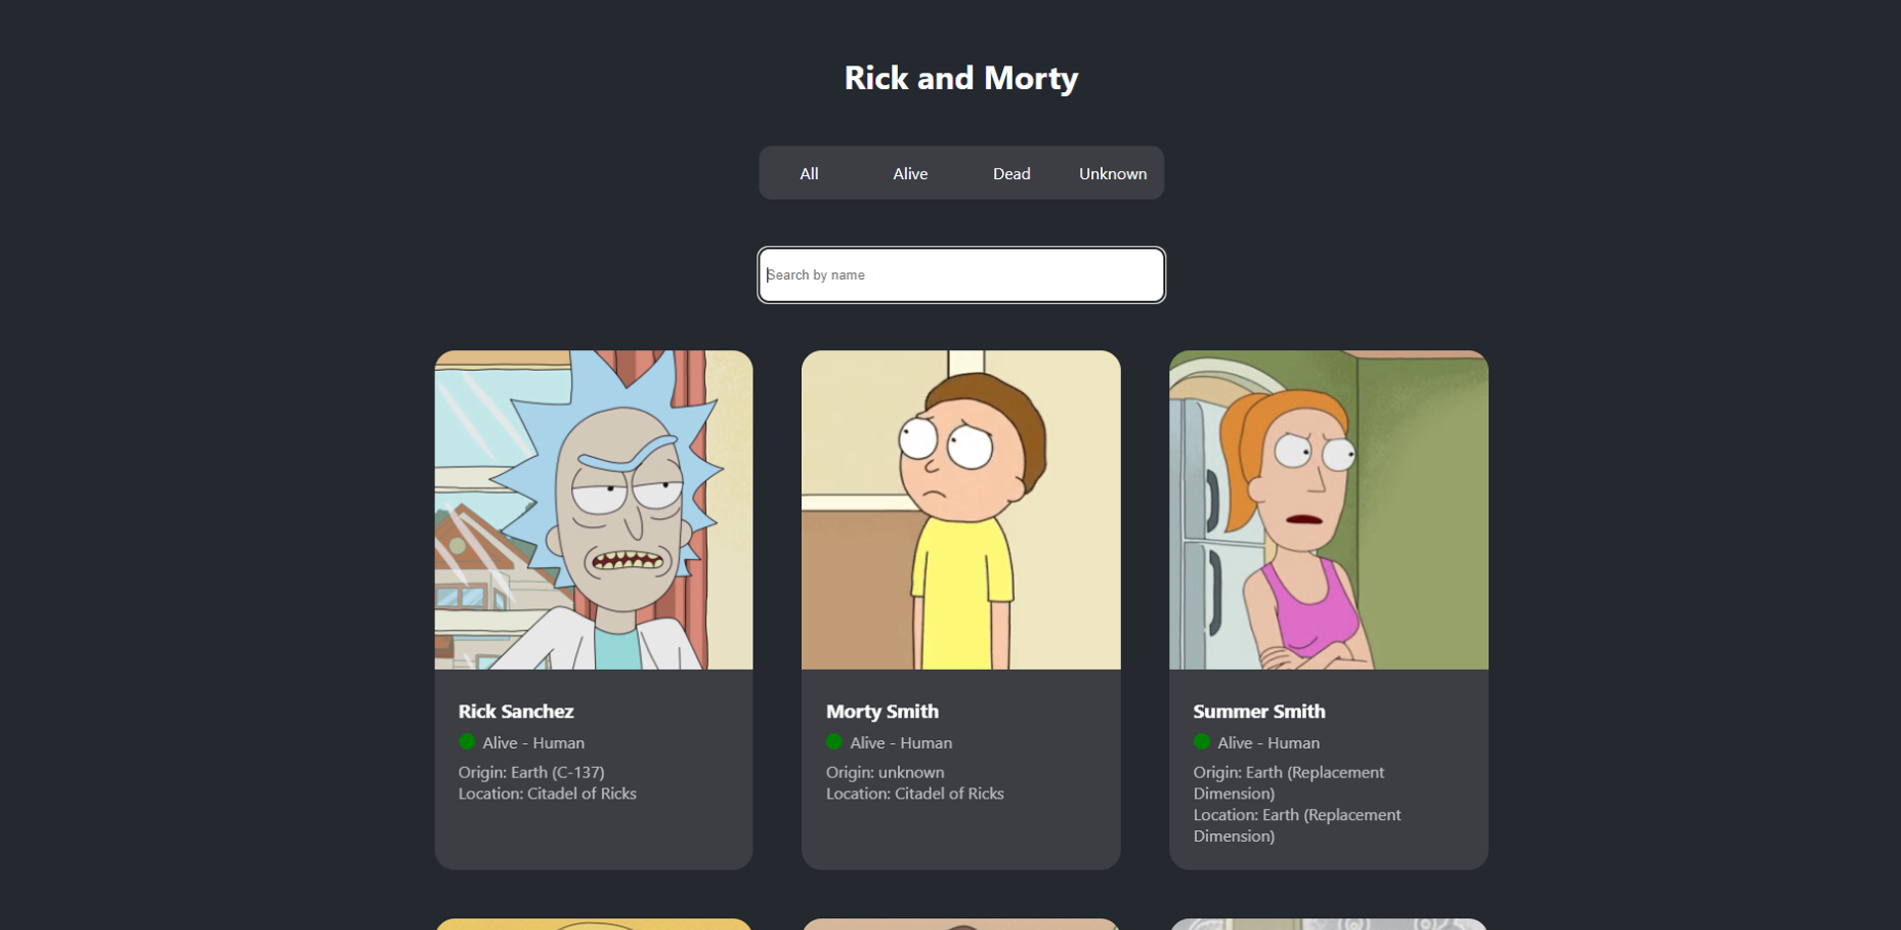Click 'Origin: unknown' on Morty's card
1901x930 pixels.
(885, 773)
